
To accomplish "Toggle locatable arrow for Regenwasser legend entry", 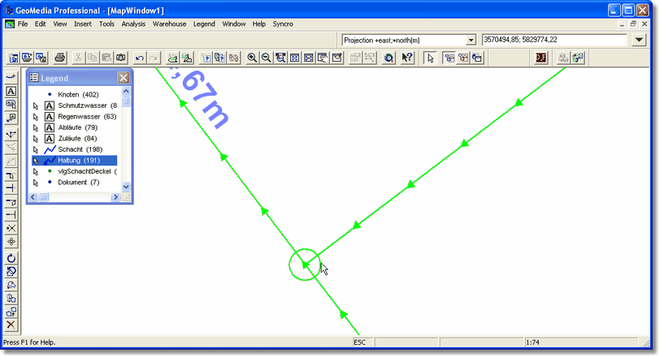I will pos(36,117).
